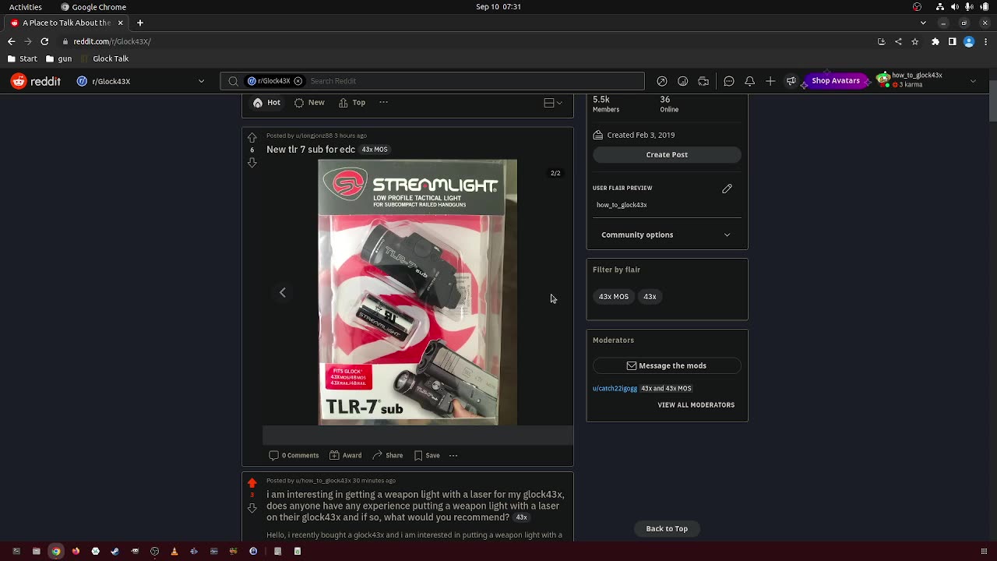Open the r/Glock43X community dropdown
The height and width of the screenshot is (561, 997).
pyautogui.click(x=141, y=81)
